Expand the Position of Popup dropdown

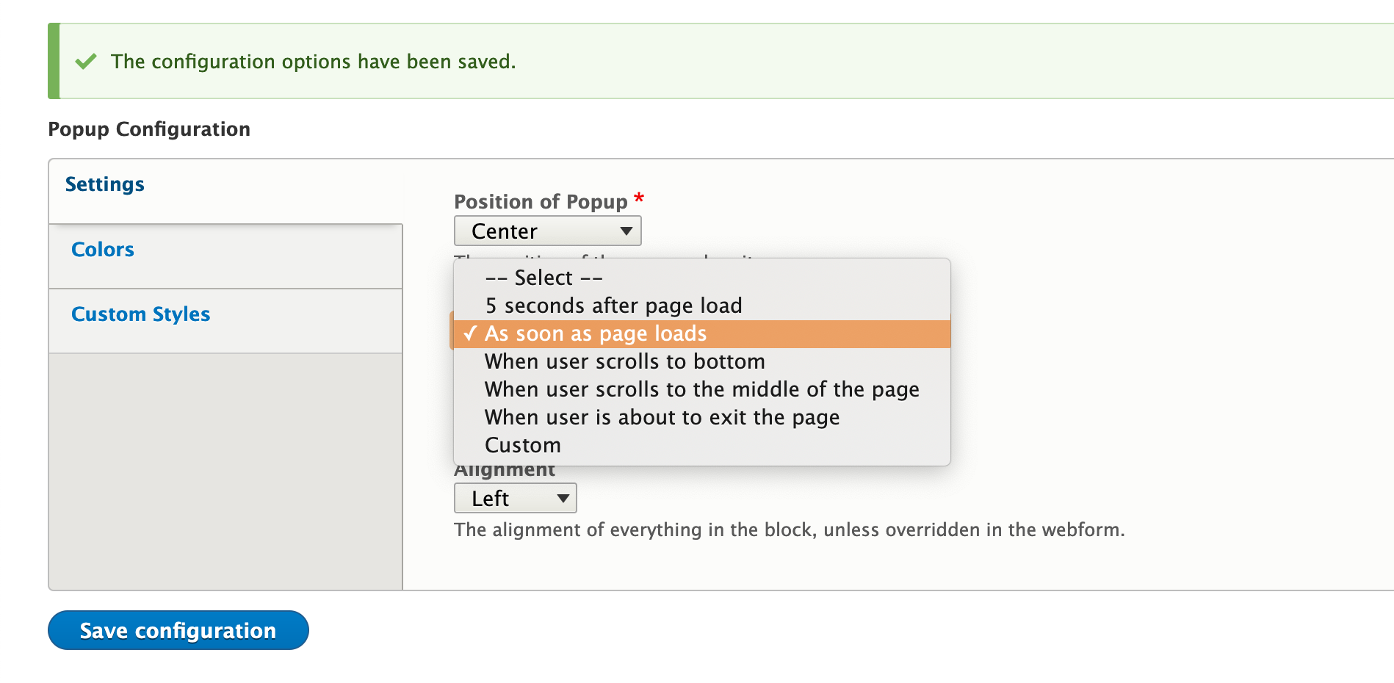pos(547,231)
